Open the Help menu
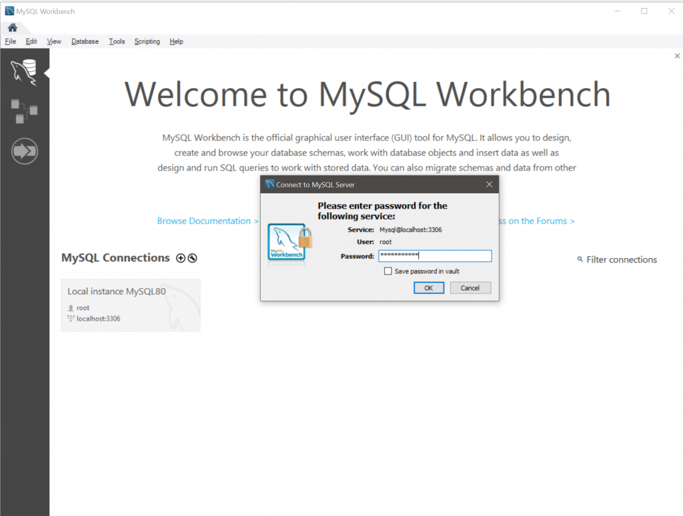 click(176, 41)
